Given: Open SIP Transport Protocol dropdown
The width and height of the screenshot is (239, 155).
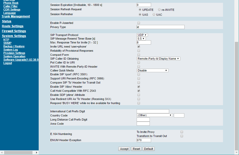Looking at the screenshot, I should coord(142,35).
